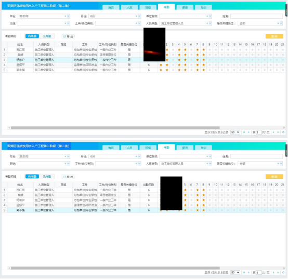Select 有考勤 toggle in upper panel

[32, 36]
